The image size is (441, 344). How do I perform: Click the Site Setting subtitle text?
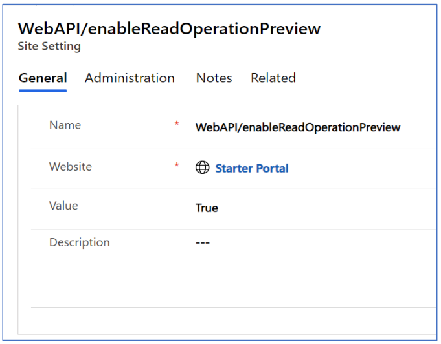tap(49, 47)
